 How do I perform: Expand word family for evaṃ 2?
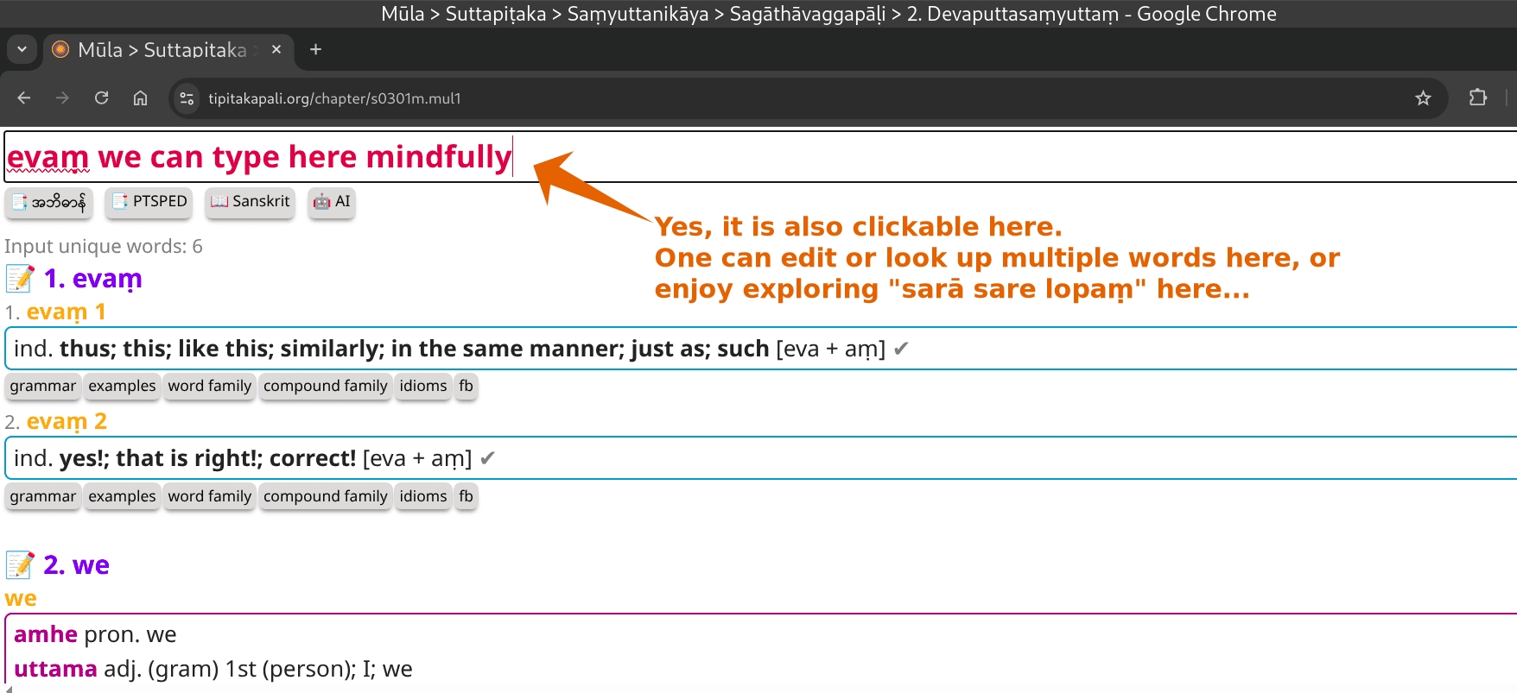click(210, 496)
